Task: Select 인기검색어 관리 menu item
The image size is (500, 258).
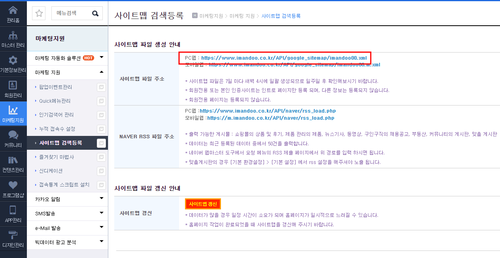Action: point(57,115)
